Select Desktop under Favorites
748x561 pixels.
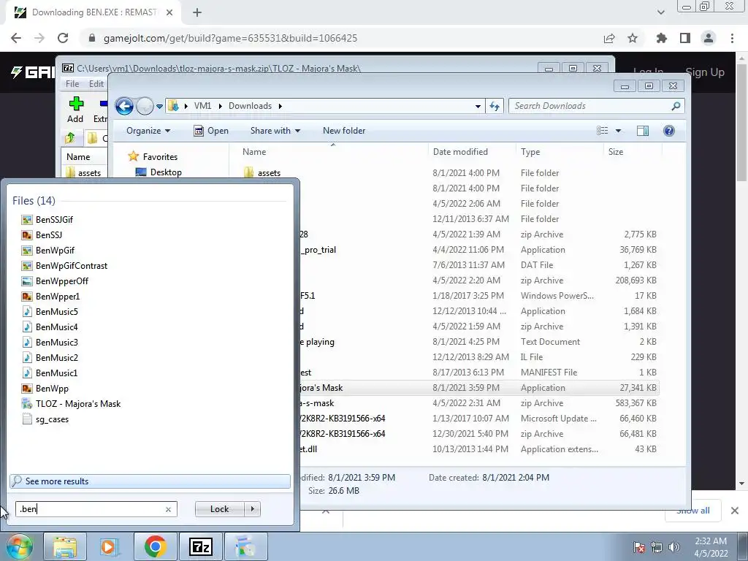[x=159, y=172]
